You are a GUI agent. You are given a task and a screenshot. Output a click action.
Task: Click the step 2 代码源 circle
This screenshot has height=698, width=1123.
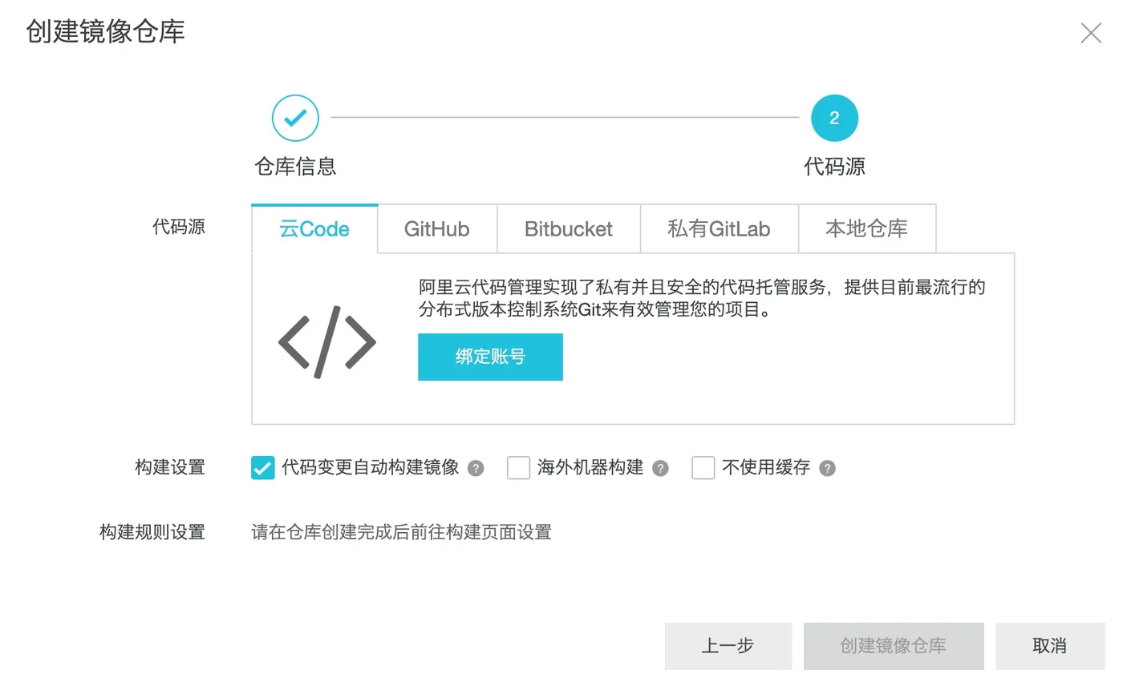[x=834, y=118]
